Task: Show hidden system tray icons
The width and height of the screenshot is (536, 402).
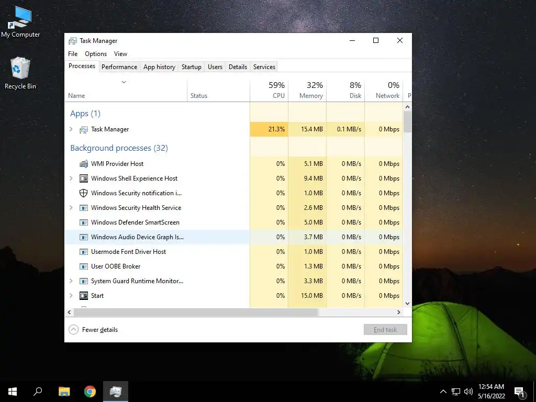Action: coord(443,392)
